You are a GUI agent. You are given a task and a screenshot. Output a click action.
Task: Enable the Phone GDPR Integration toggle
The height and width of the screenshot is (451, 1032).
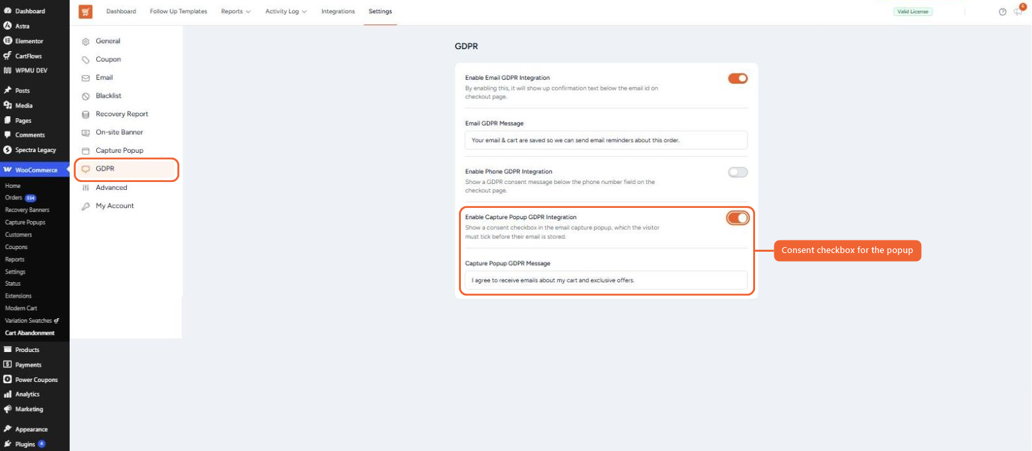click(738, 172)
